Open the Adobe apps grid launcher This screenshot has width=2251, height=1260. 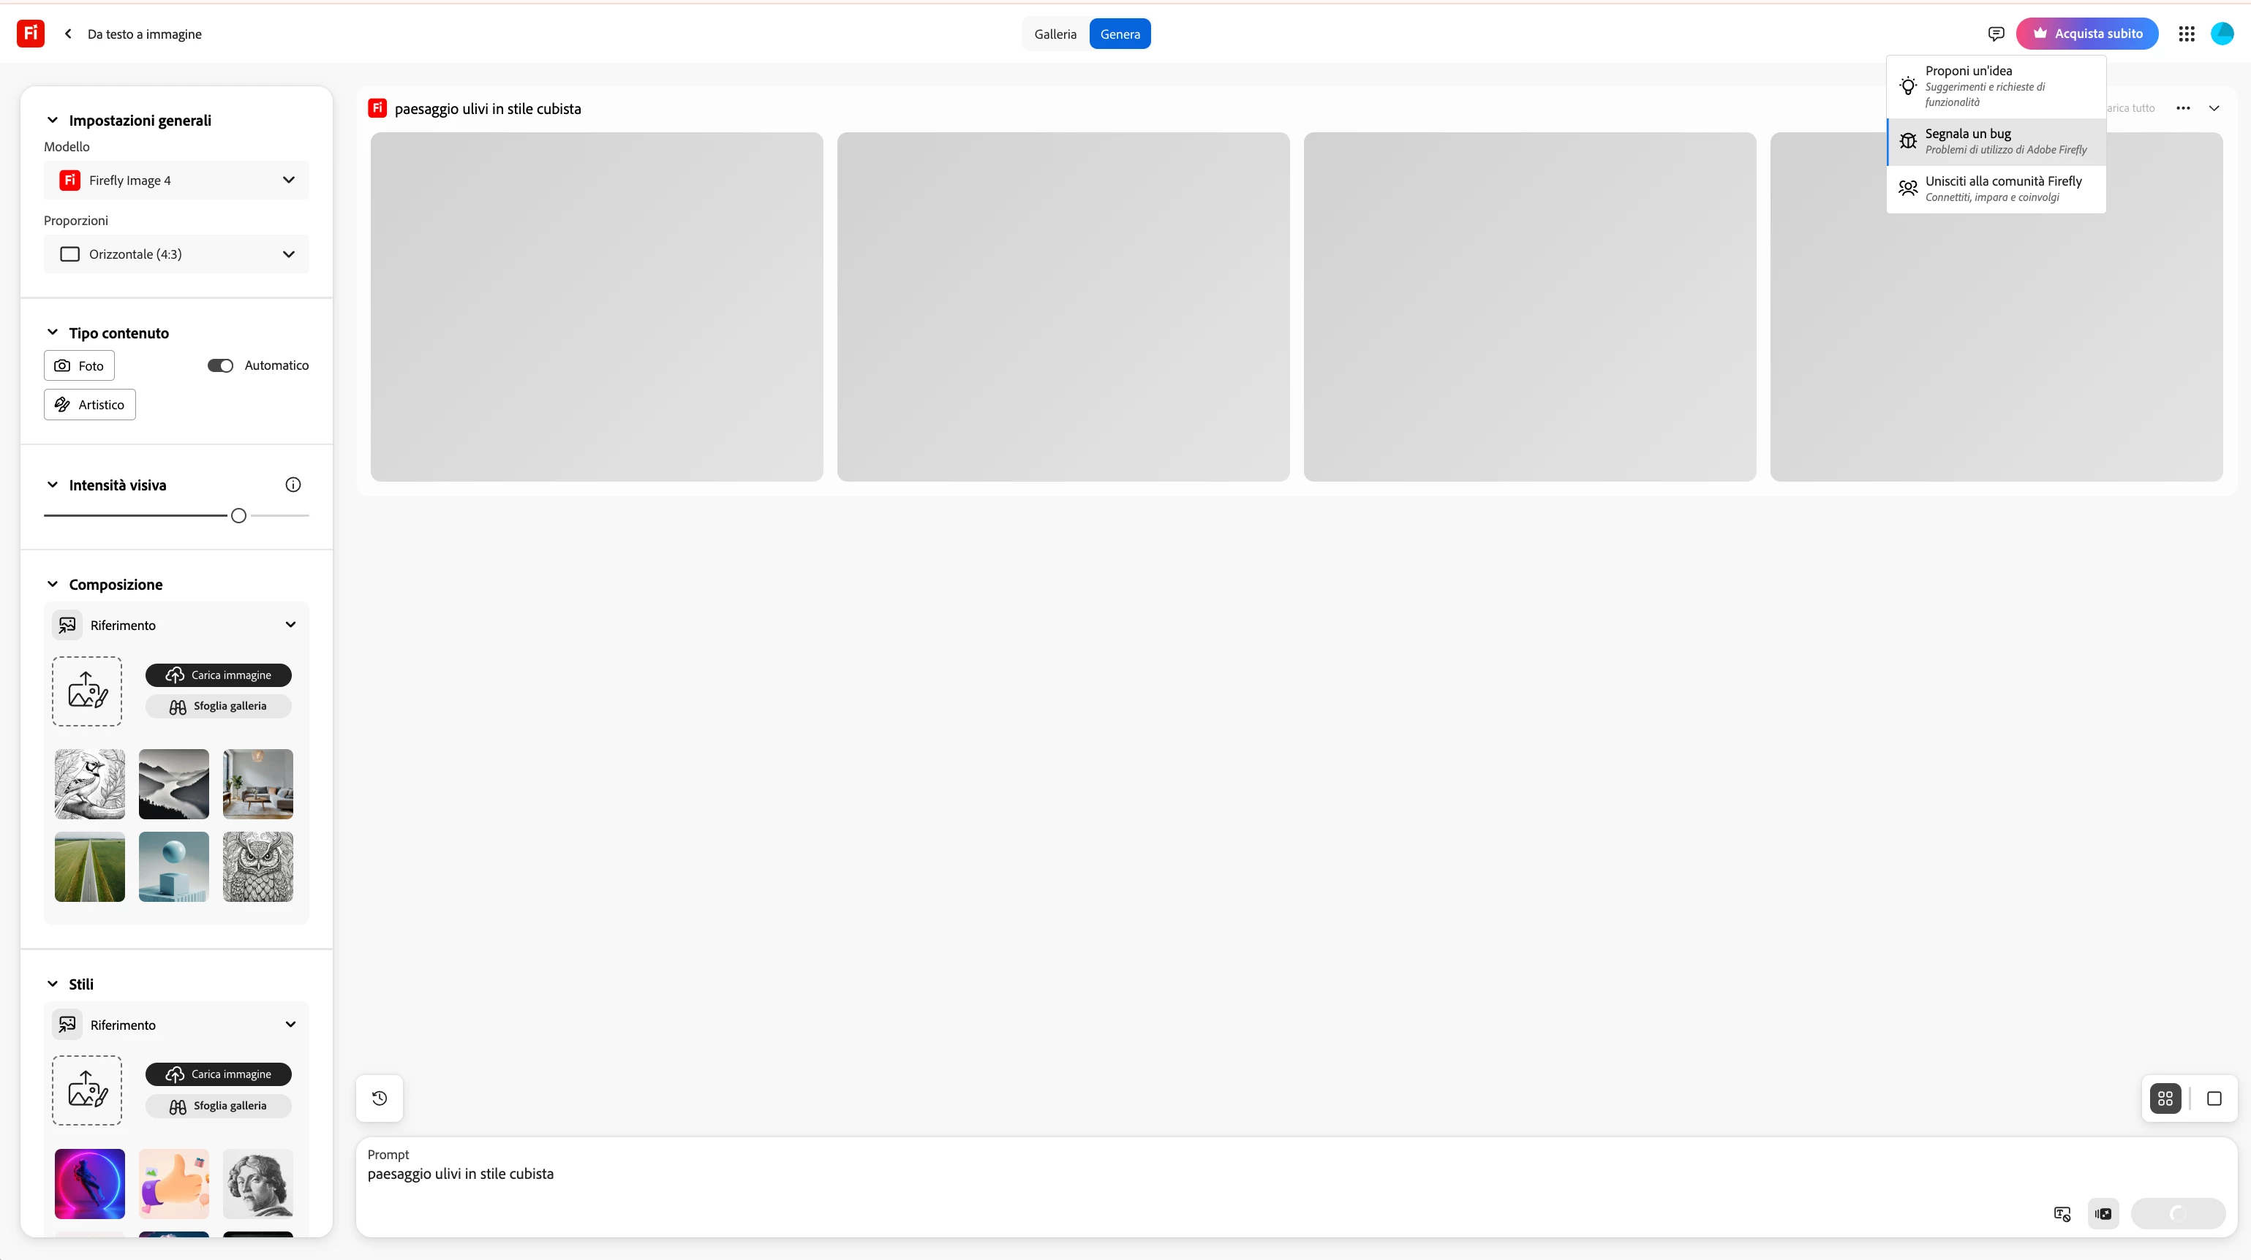pos(2185,33)
